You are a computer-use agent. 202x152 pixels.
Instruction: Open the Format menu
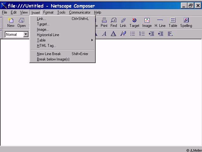click(x=48, y=12)
